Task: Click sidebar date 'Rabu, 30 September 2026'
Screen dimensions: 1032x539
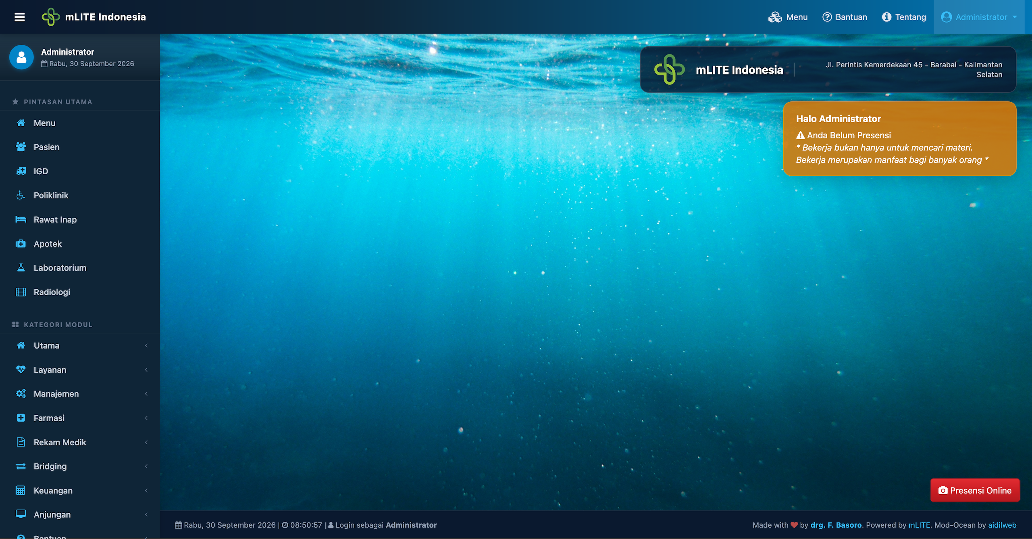Action: (x=92, y=64)
